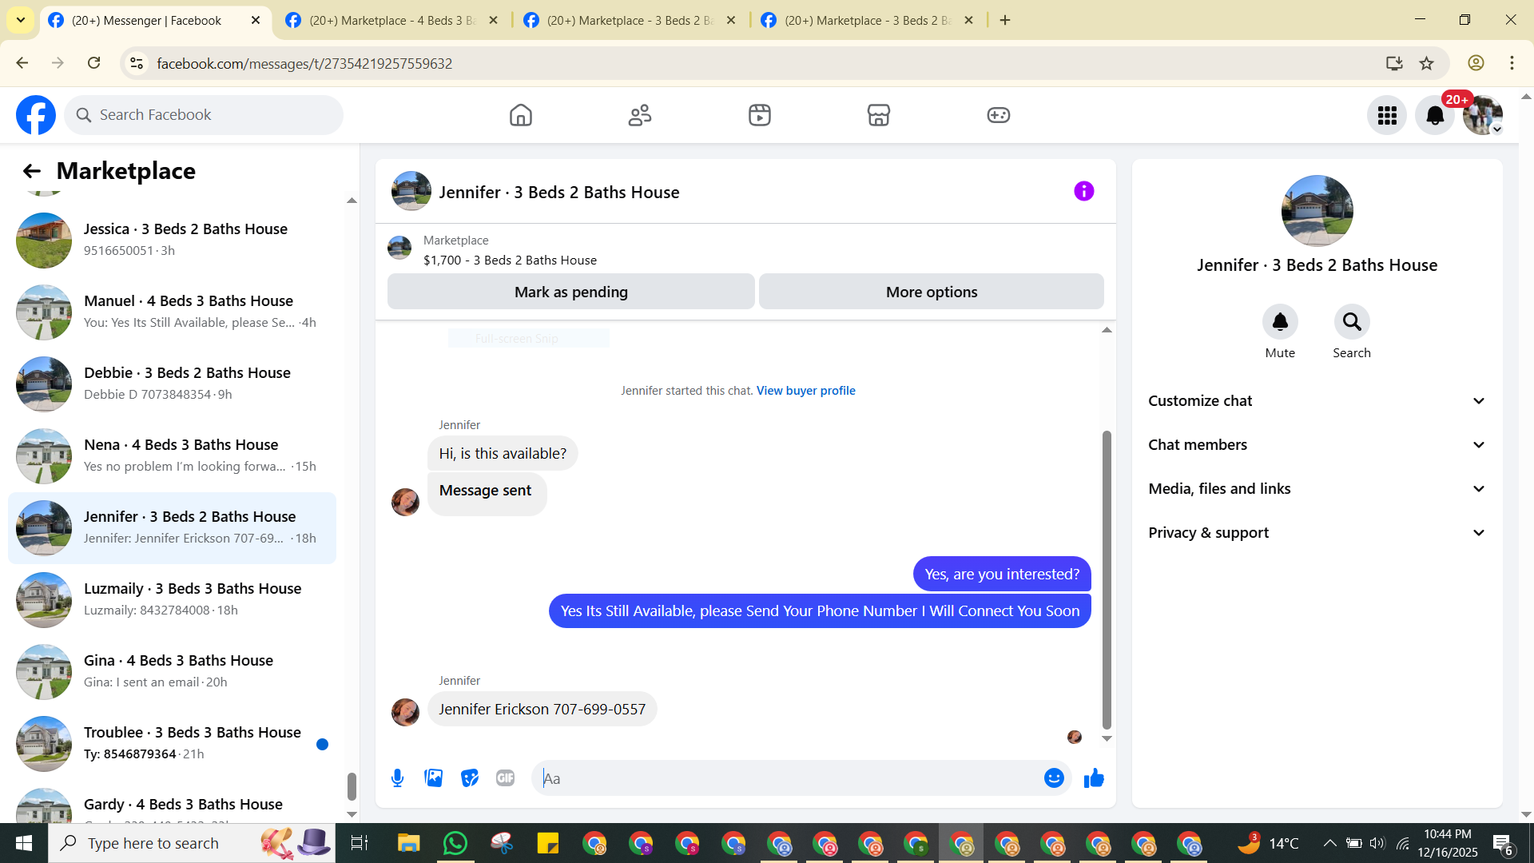Click Jennifer's phone number message

[542, 710]
